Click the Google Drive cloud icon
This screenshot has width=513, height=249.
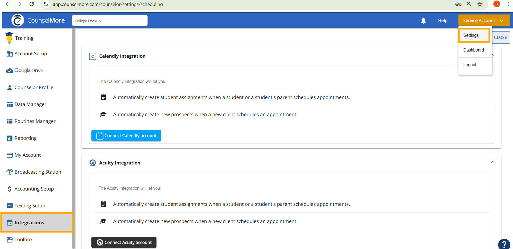[10, 71]
